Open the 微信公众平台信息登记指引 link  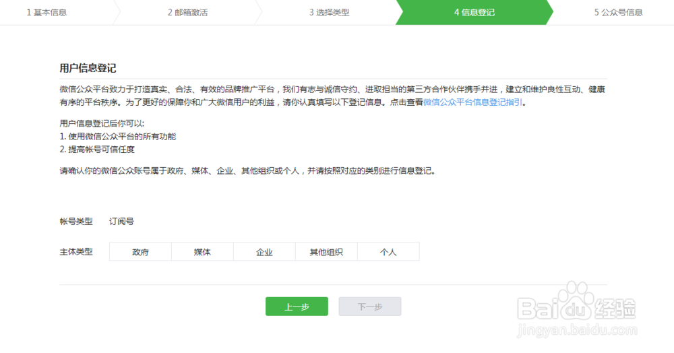[x=473, y=102]
